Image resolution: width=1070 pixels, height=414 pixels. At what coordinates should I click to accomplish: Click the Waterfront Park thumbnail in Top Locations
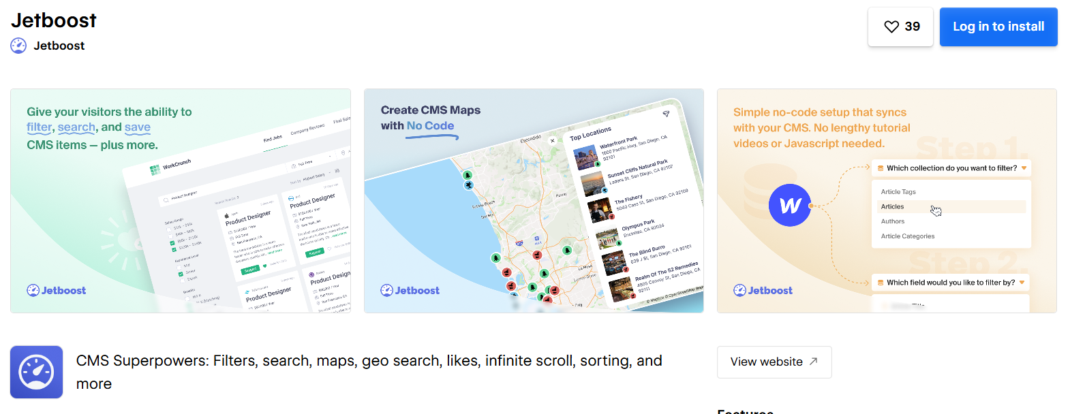pos(587,156)
